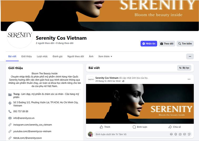Open the Ảnh tab
The height and width of the screenshot is (141, 199).
[91, 56]
